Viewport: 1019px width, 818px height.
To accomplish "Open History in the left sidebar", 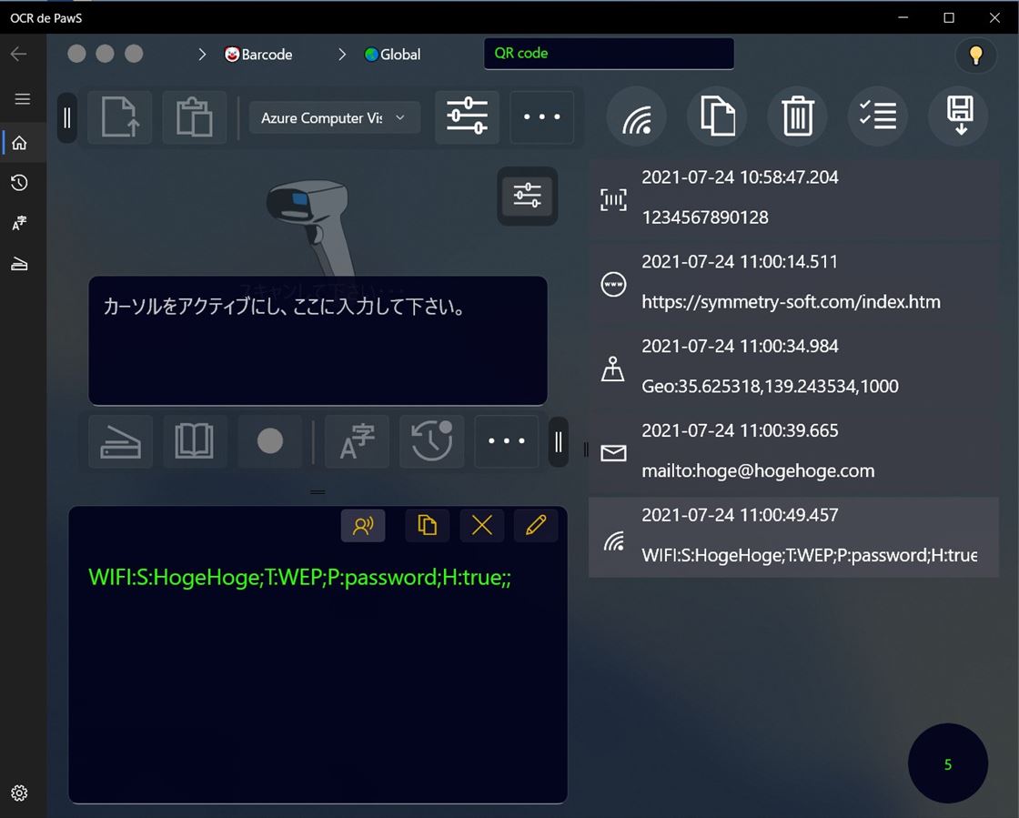I will coord(19,183).
